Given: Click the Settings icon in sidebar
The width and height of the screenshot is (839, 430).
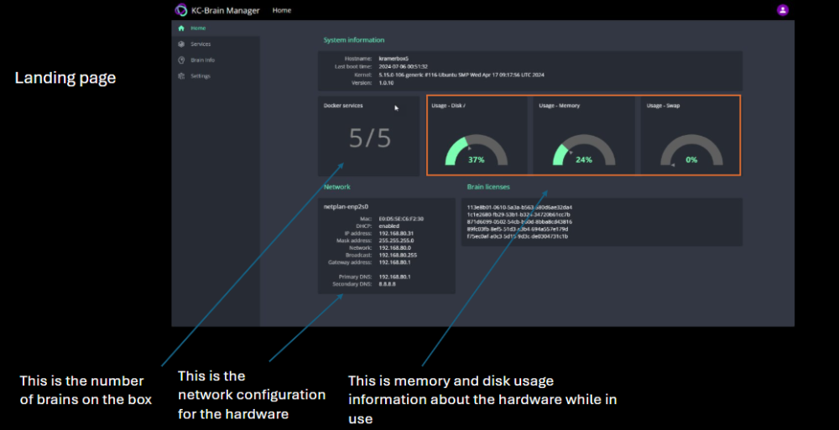Looking at the screenshot, I should click(181, 76).
